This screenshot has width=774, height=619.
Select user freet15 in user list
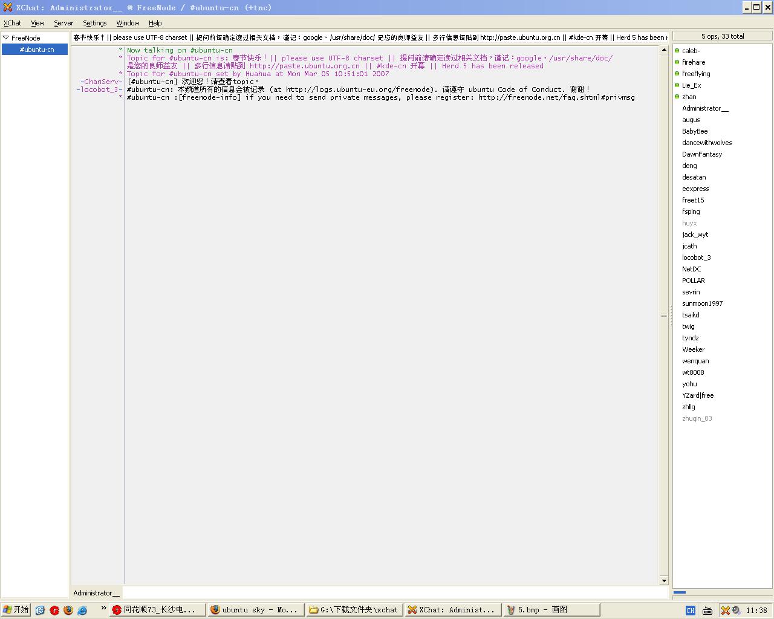tap(693, 200)
